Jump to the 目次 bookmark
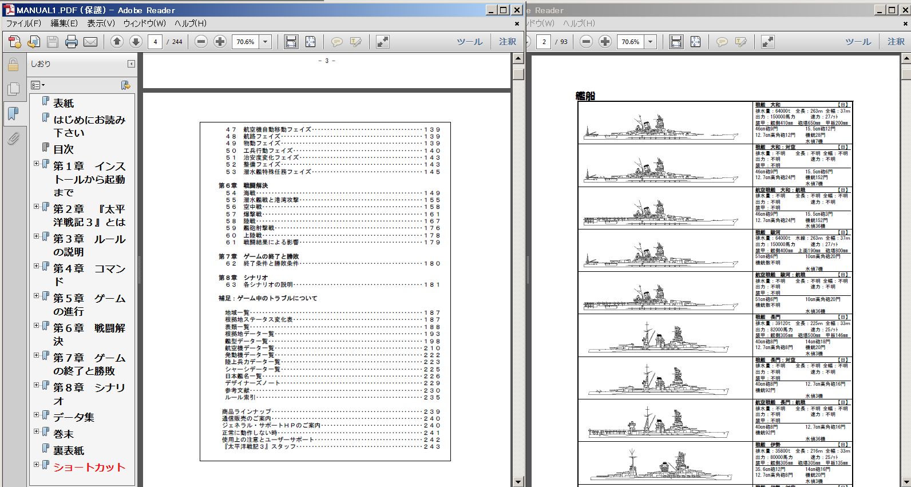 [x=64, y=149]
